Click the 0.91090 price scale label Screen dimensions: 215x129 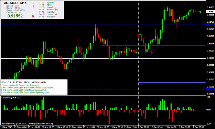tap(211, 51)
